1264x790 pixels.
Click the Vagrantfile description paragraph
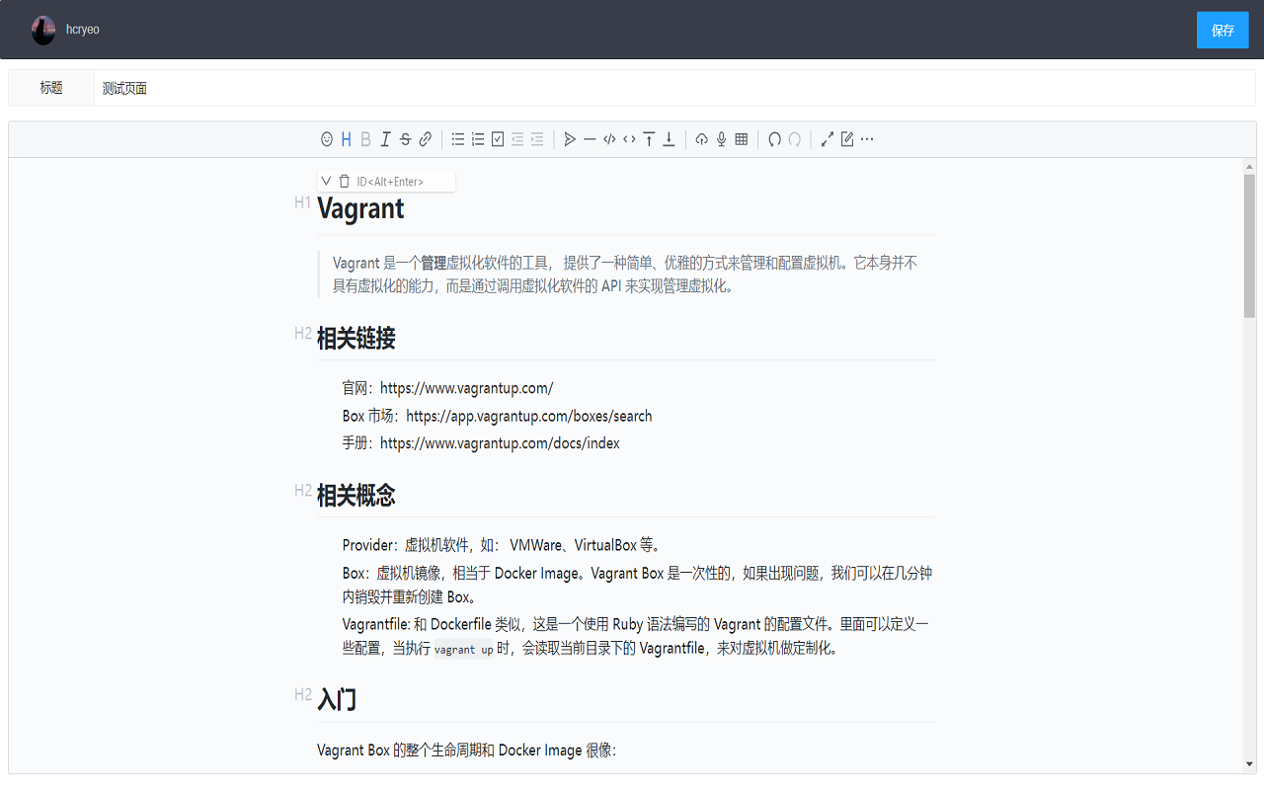coord(637,636)
